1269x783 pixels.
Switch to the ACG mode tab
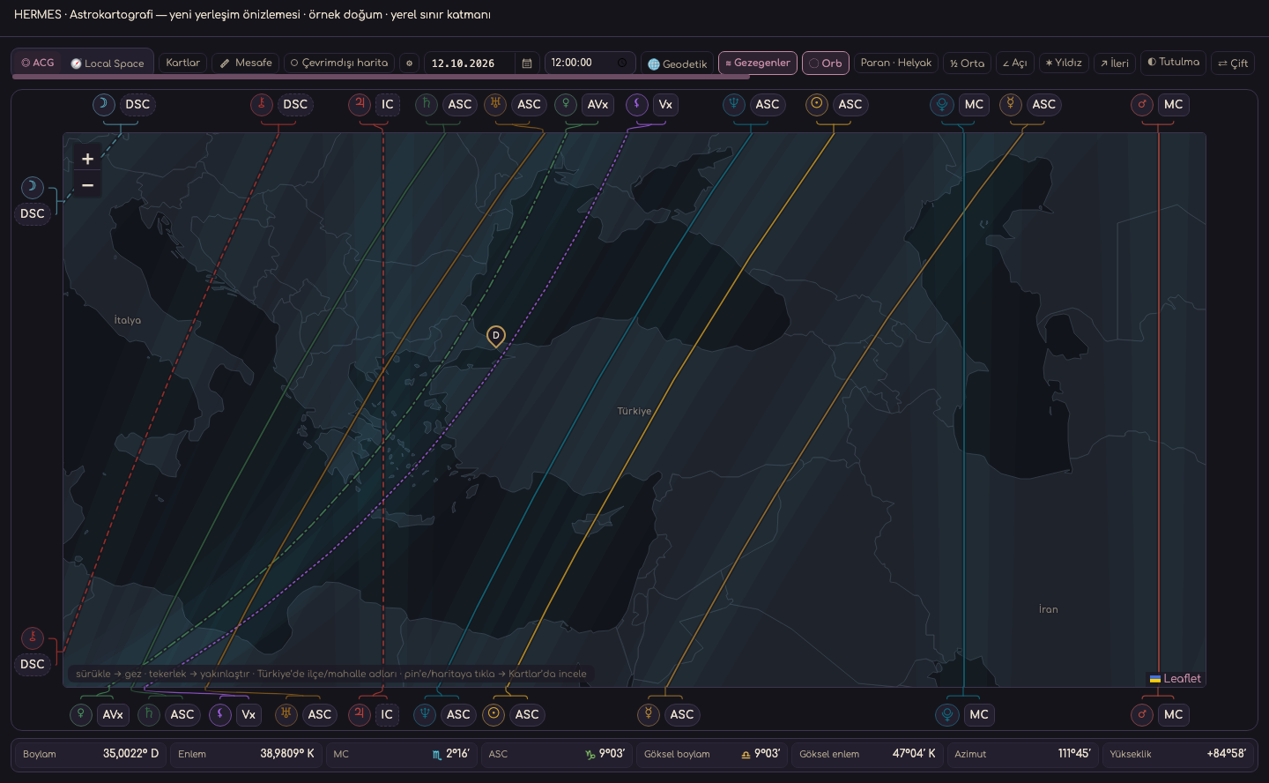tap(38, 63)
